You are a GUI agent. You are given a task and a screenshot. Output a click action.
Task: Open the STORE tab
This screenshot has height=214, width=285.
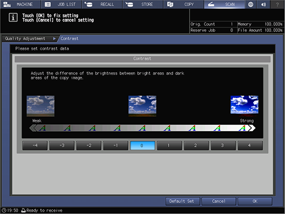coord(143,4)
